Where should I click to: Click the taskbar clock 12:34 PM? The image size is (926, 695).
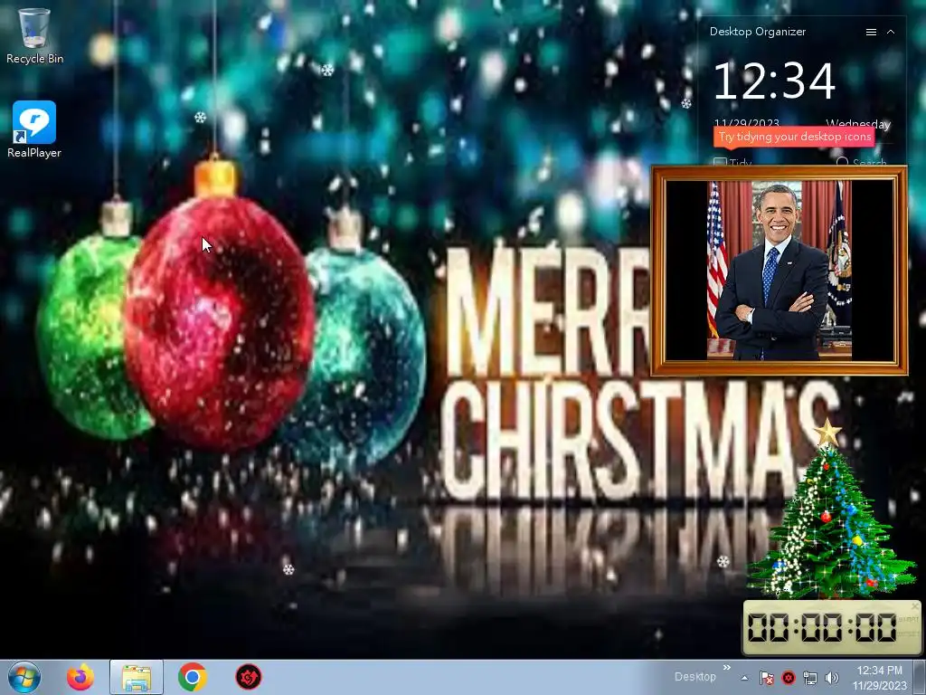tap(879, 678)
